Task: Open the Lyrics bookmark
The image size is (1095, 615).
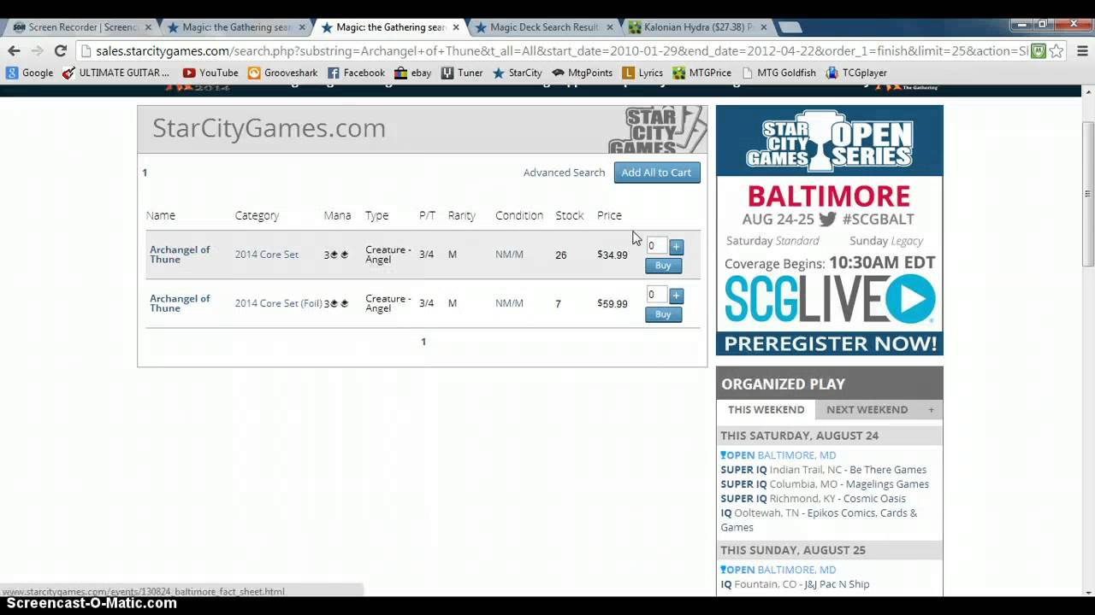Action: click(x=642, y=73)
